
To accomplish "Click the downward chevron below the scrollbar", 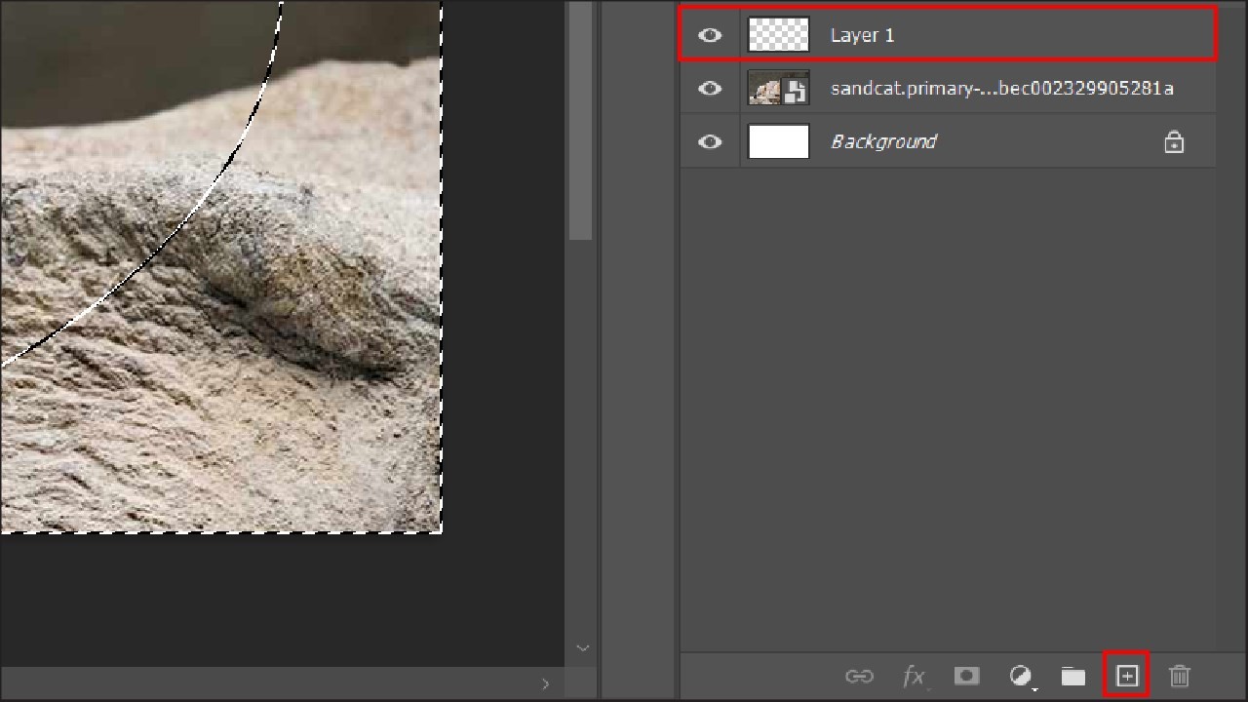I will (582, 647).
